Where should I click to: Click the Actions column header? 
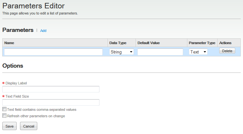225,43
